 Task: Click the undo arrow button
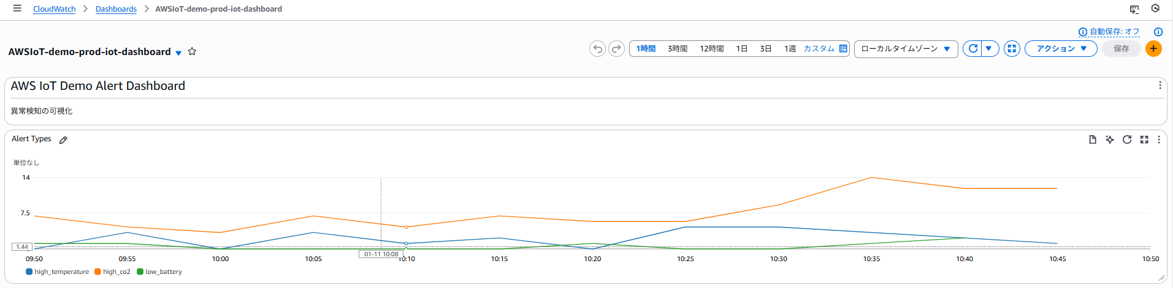597,49
